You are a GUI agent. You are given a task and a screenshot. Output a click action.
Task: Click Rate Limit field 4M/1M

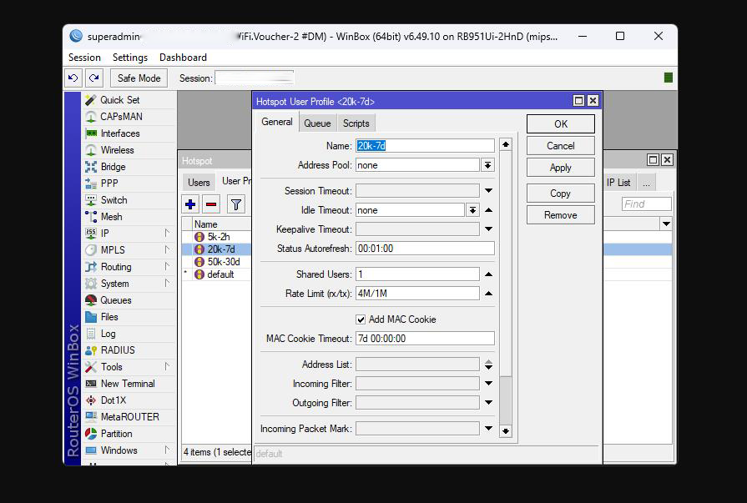tap(417, 294)
